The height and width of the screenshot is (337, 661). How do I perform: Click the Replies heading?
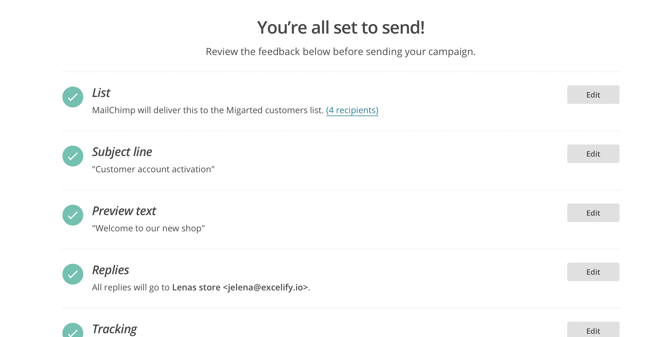pos(111,270)
